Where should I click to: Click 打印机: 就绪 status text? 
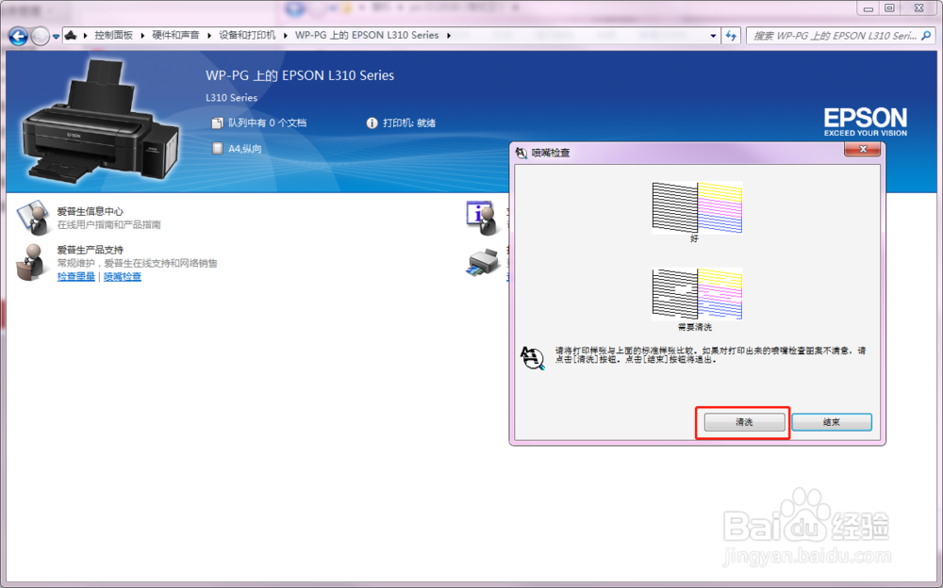click(409, 123)
